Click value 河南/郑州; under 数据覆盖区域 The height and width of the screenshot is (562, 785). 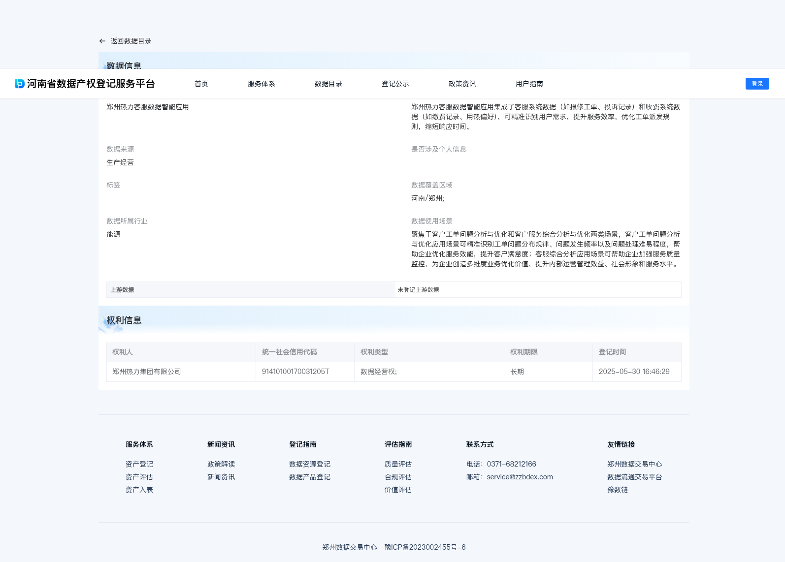(427, 198)
